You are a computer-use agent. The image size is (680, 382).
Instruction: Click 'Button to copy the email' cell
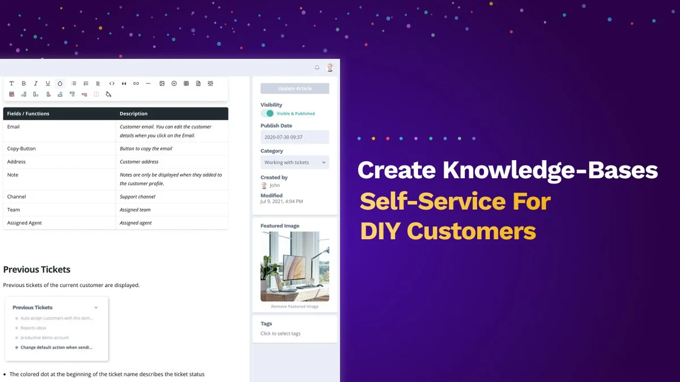point(172,149)
